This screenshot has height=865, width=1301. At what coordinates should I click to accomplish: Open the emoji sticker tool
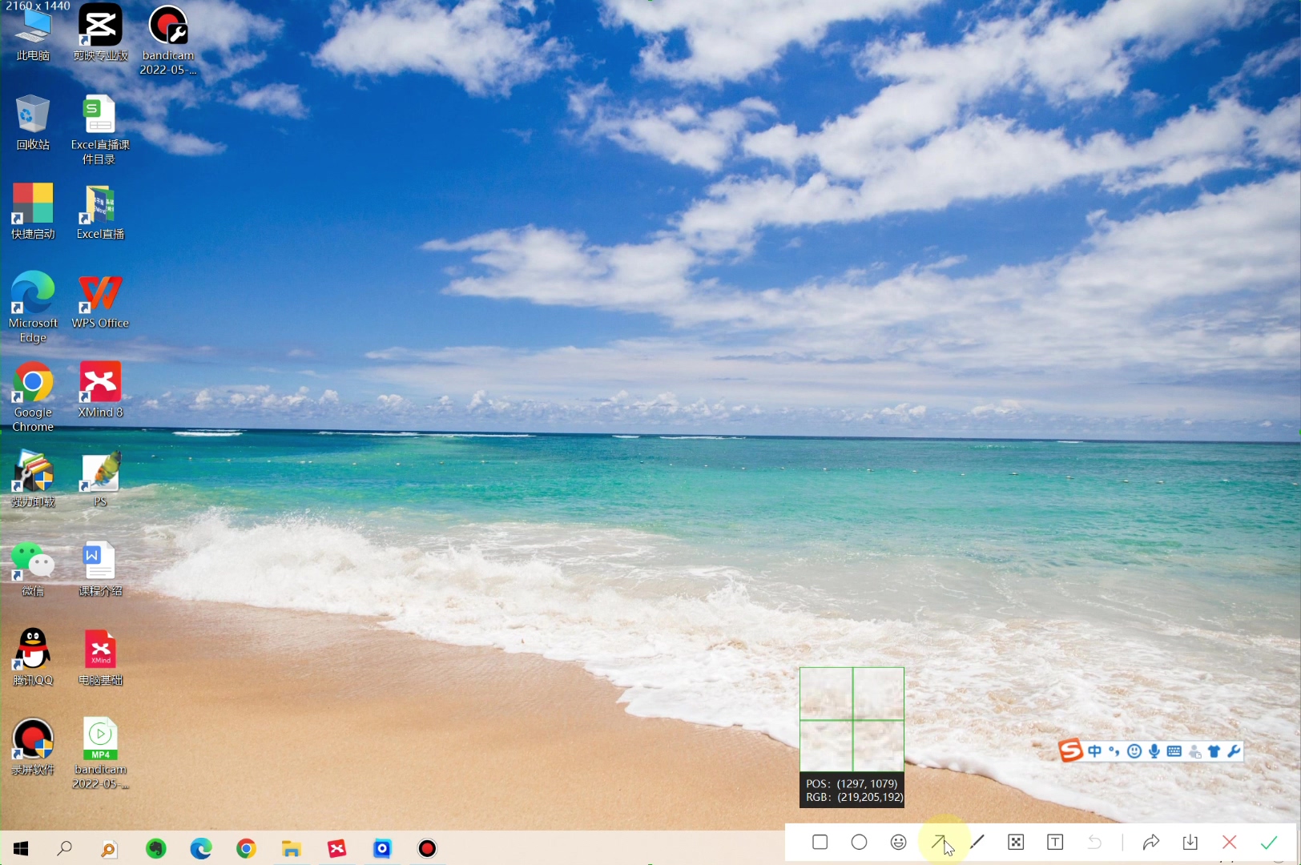tap(898, 842)
